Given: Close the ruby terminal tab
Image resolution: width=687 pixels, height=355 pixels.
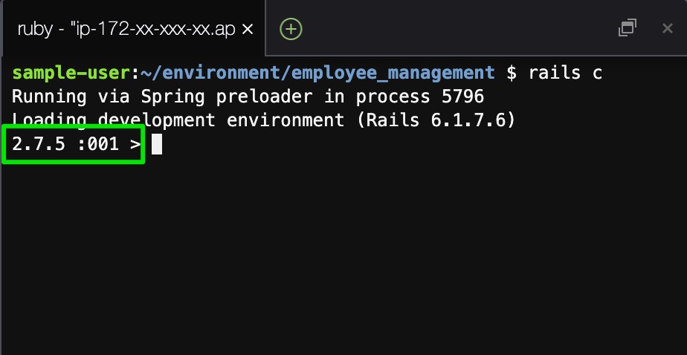Looking at the screenshot, I should 248,29.
